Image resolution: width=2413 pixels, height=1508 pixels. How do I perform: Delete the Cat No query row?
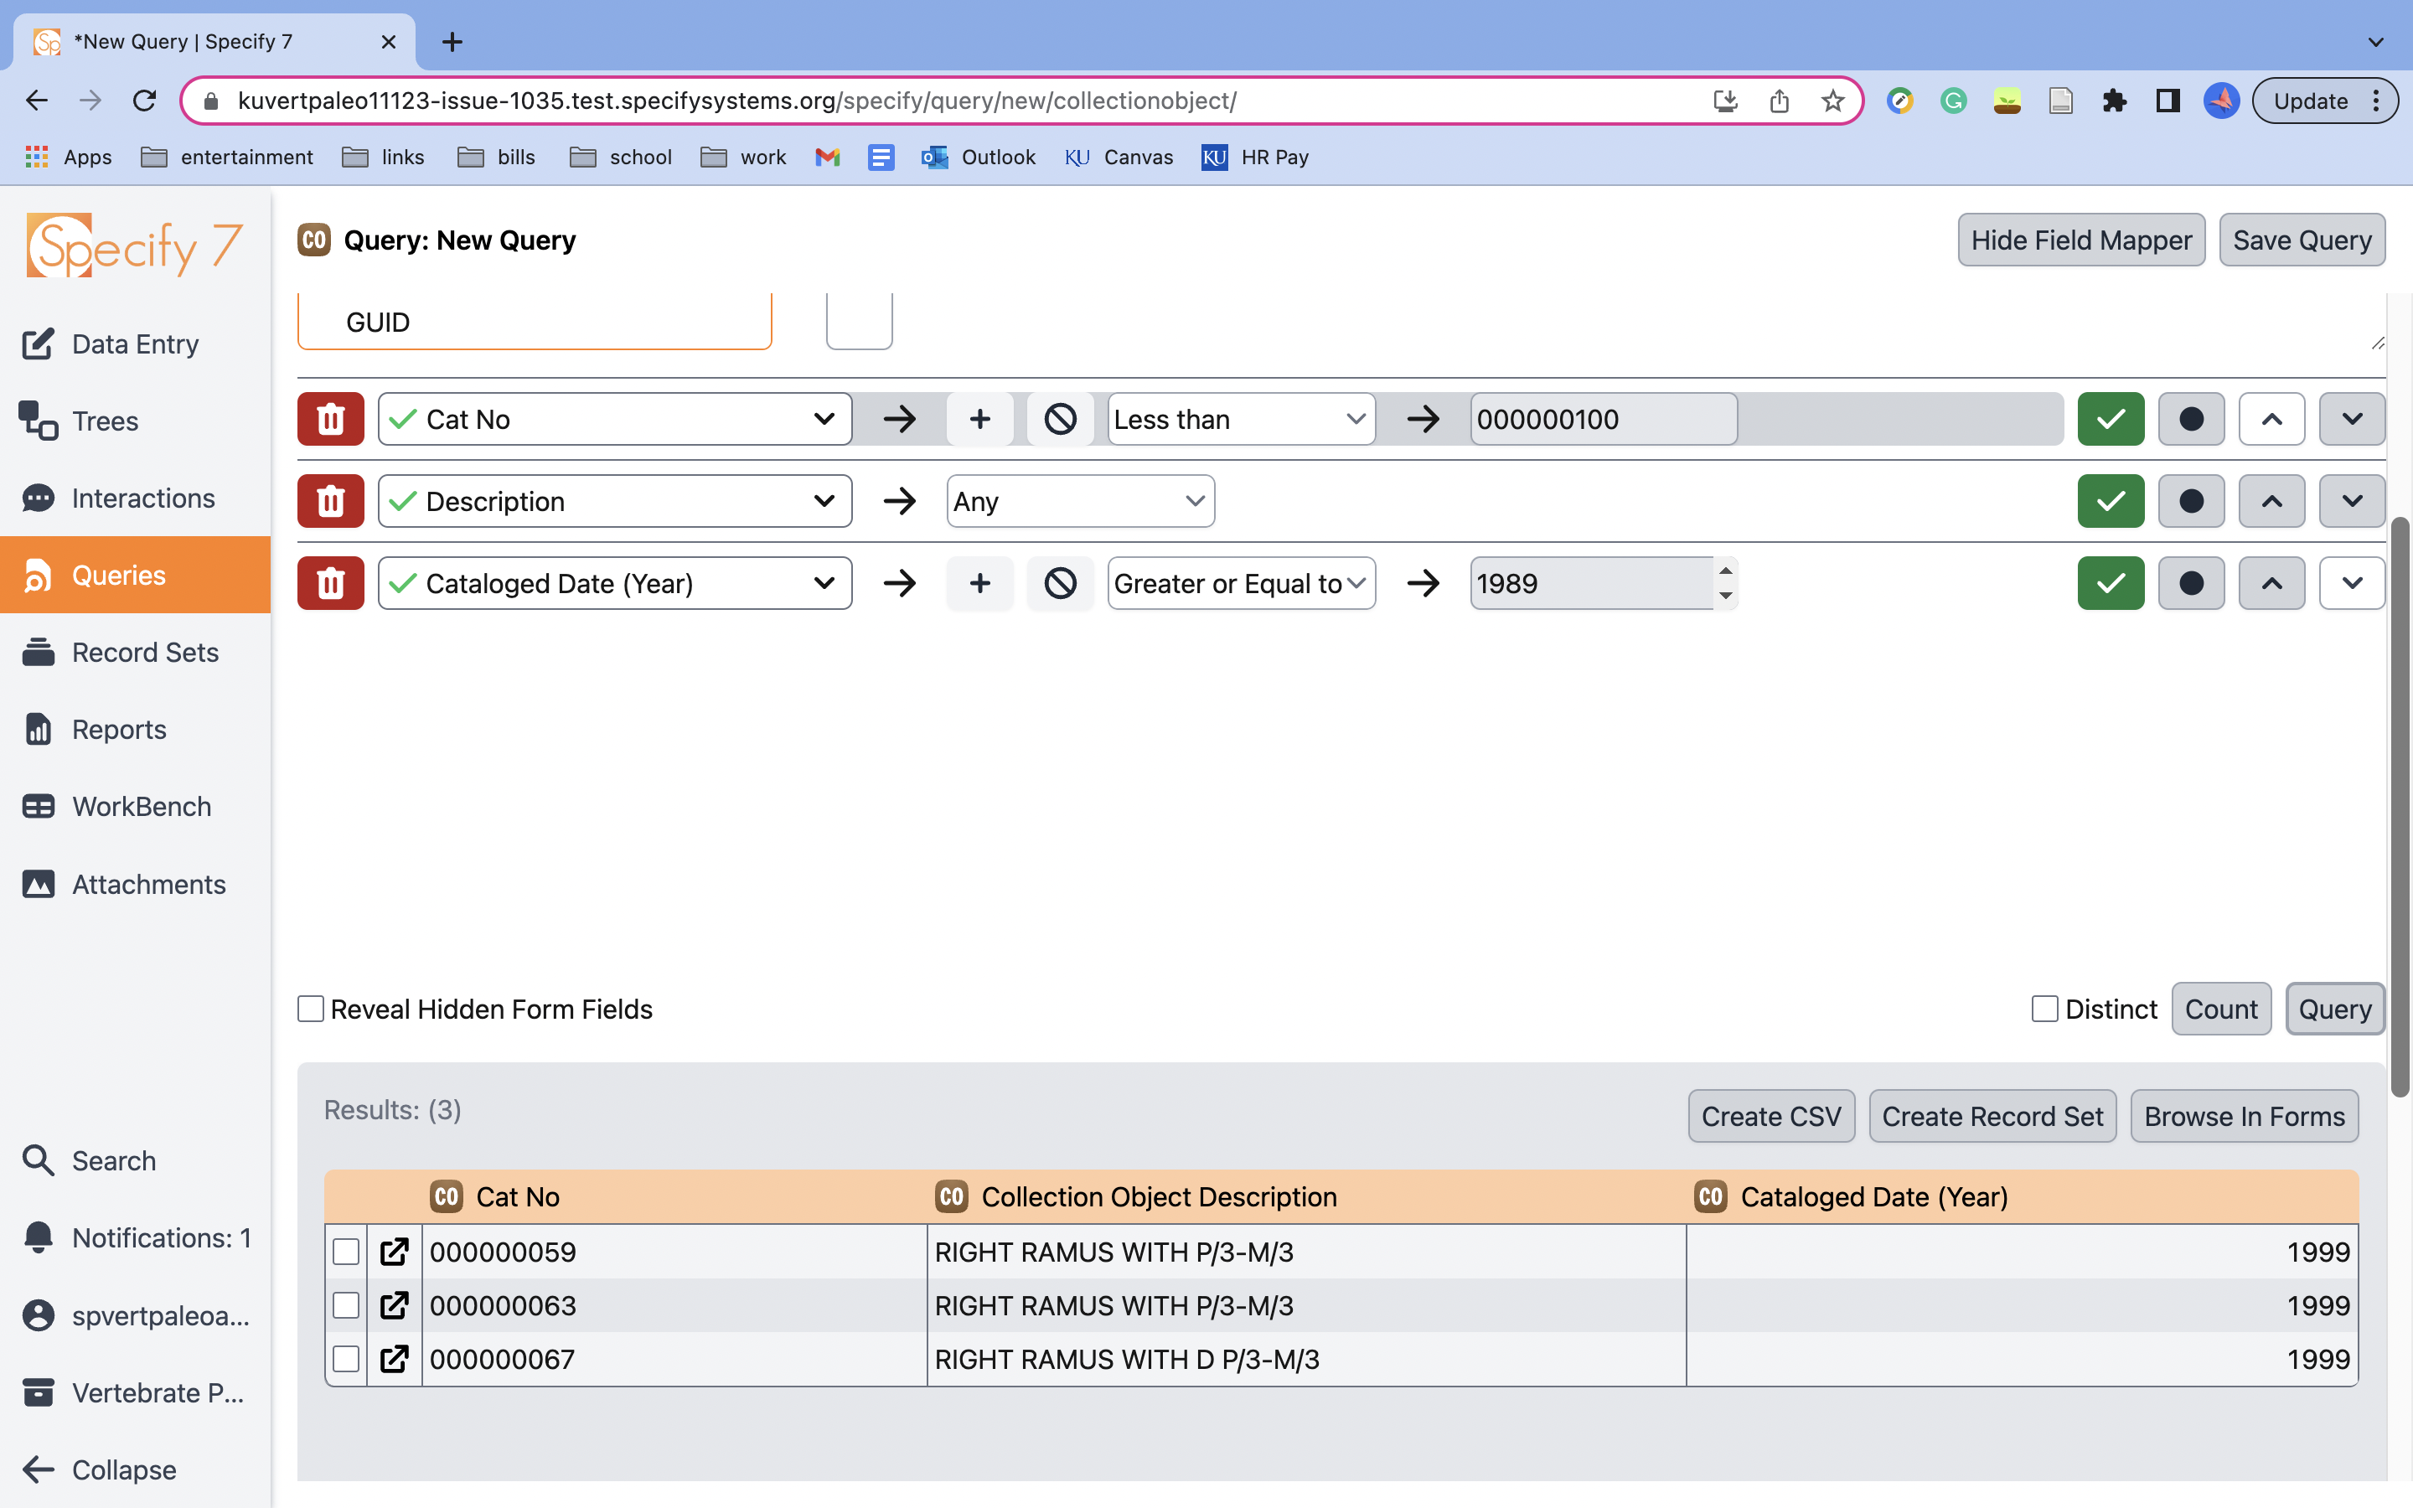[x=330, y=419]
